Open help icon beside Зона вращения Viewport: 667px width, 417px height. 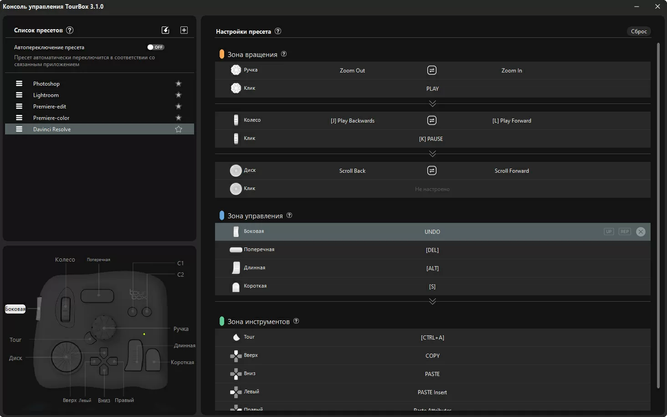284,54
